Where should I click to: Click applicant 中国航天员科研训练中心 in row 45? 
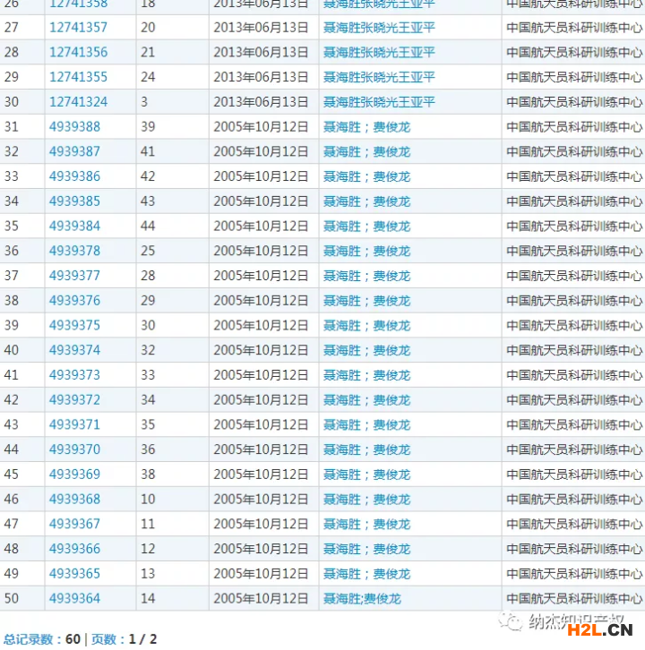[573, 474]
